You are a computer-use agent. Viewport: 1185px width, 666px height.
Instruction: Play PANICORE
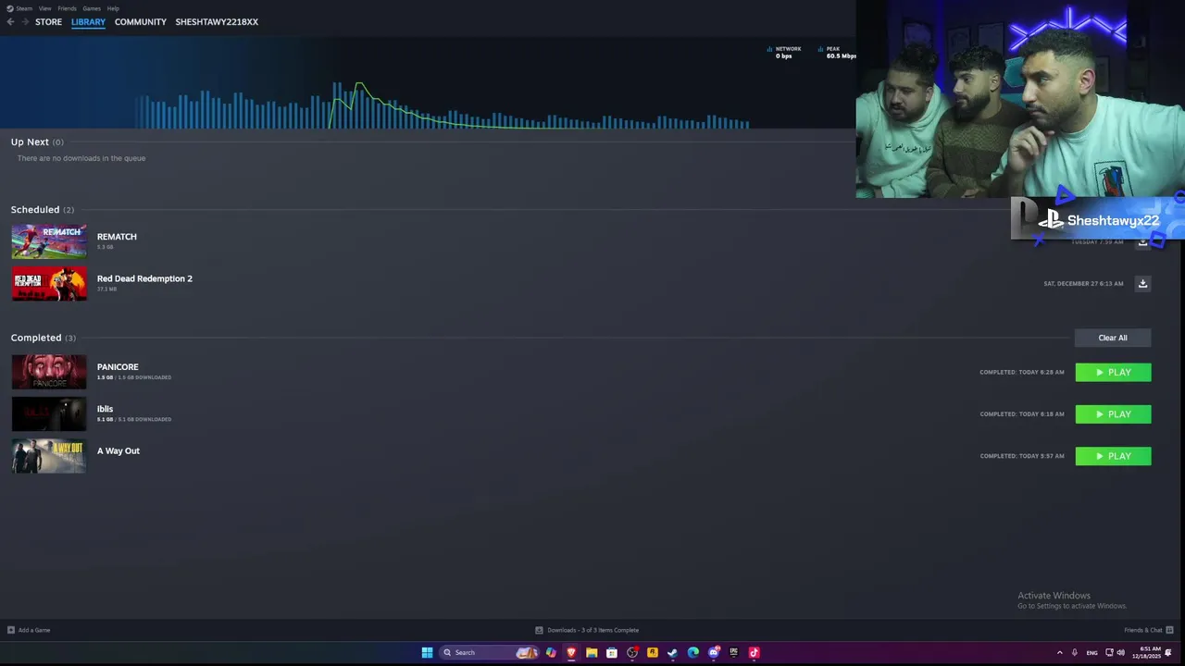[x=1113, y=373]
